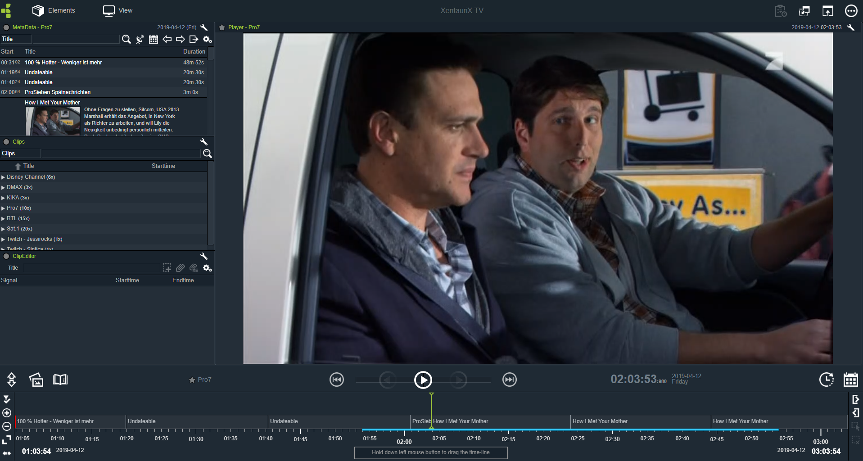The width and height of the screenshot is (863, 461).
Task: Skip to the previous program
Action: [337, 380]
